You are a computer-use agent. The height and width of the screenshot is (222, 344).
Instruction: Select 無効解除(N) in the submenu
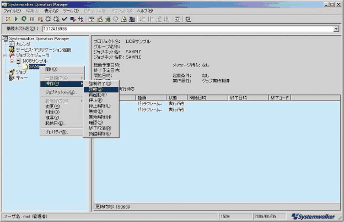point(101,117)
